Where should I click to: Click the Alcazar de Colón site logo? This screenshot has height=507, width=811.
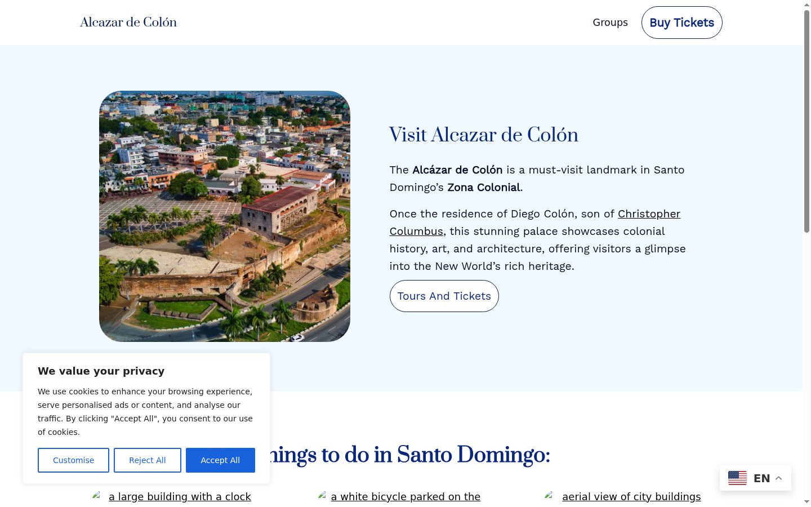click(128, 23)
